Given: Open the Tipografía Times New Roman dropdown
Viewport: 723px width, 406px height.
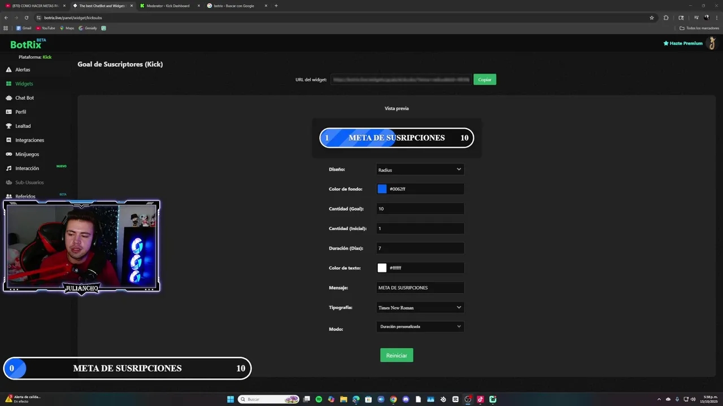Looking at the screenshot, I should [x=420, y=307].
